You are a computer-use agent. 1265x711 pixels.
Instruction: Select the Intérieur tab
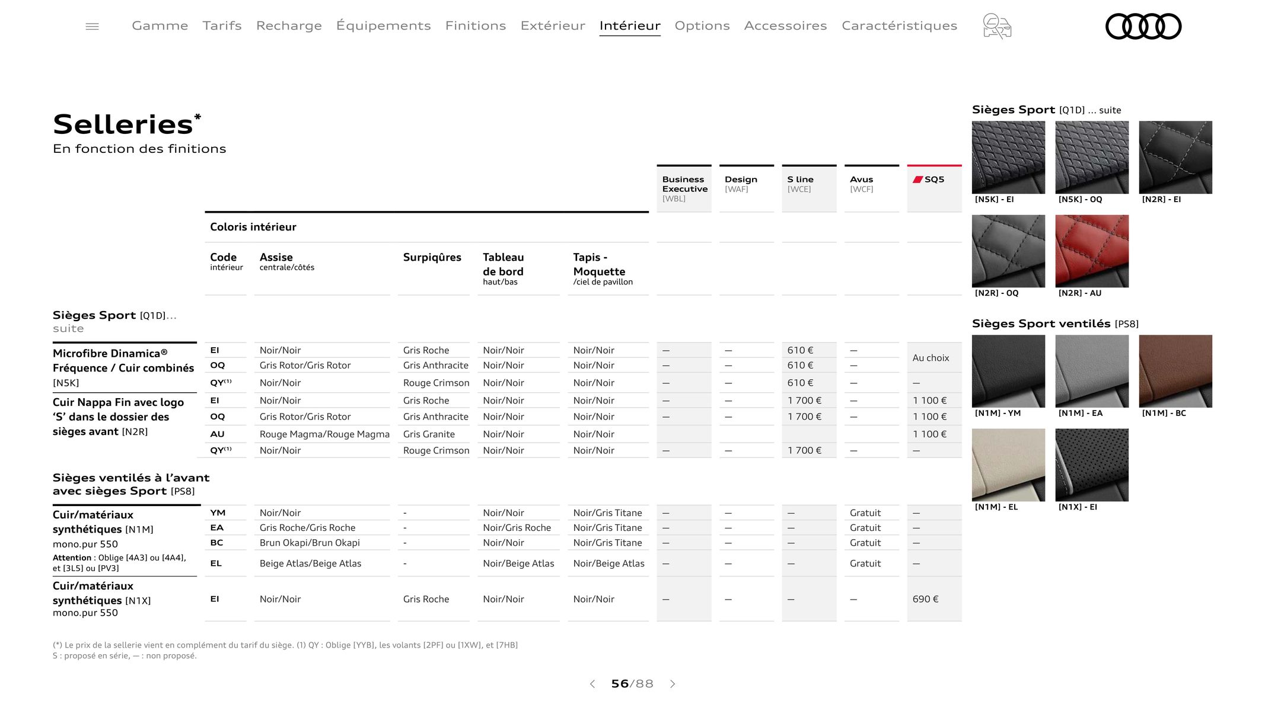tap(630, 25)
